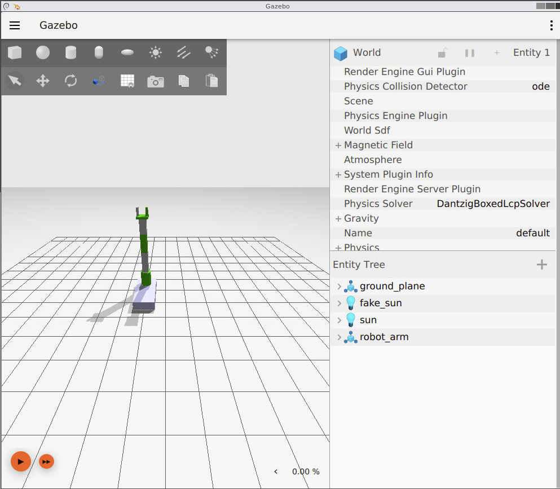
Task: Click the default name value
Action: click(533, 233)
